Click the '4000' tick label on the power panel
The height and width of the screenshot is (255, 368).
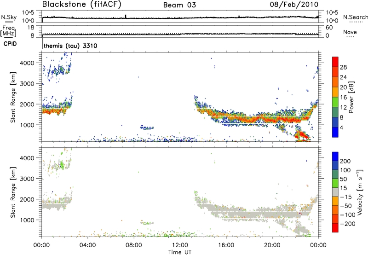click(27, 63)
